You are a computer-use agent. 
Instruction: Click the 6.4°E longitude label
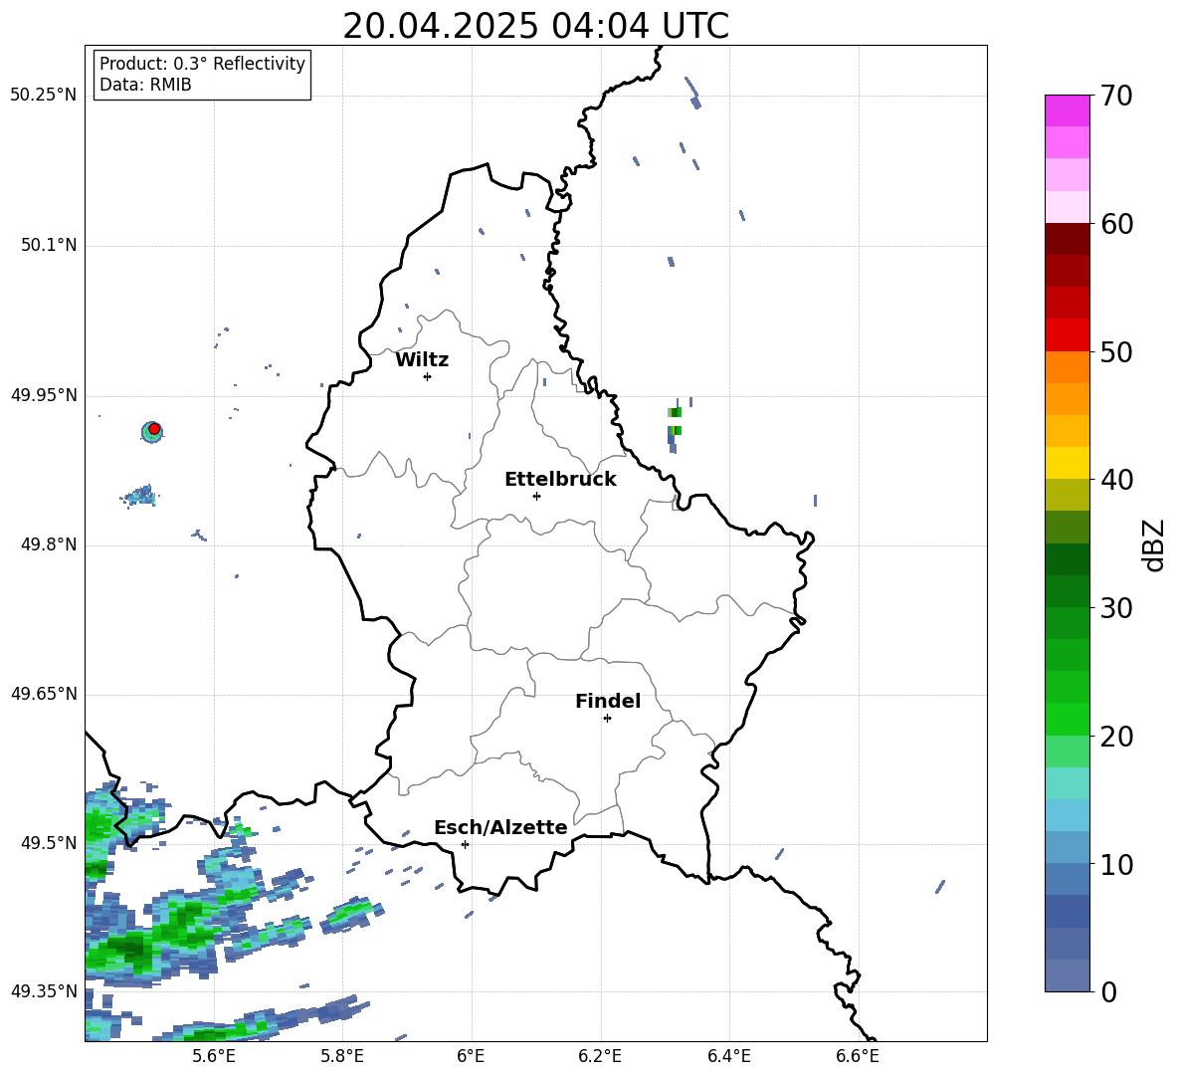click(x=728, y=1056)
